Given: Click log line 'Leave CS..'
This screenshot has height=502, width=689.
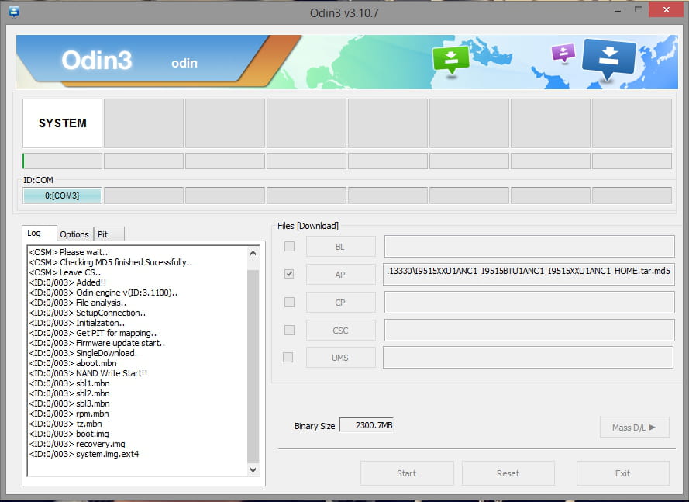Looking at the screenshot, I should (x=65, y=272).
